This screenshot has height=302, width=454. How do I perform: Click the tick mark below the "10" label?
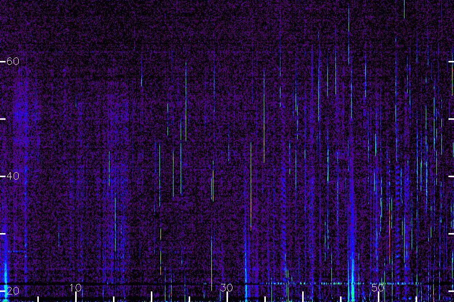coord(76,297)
